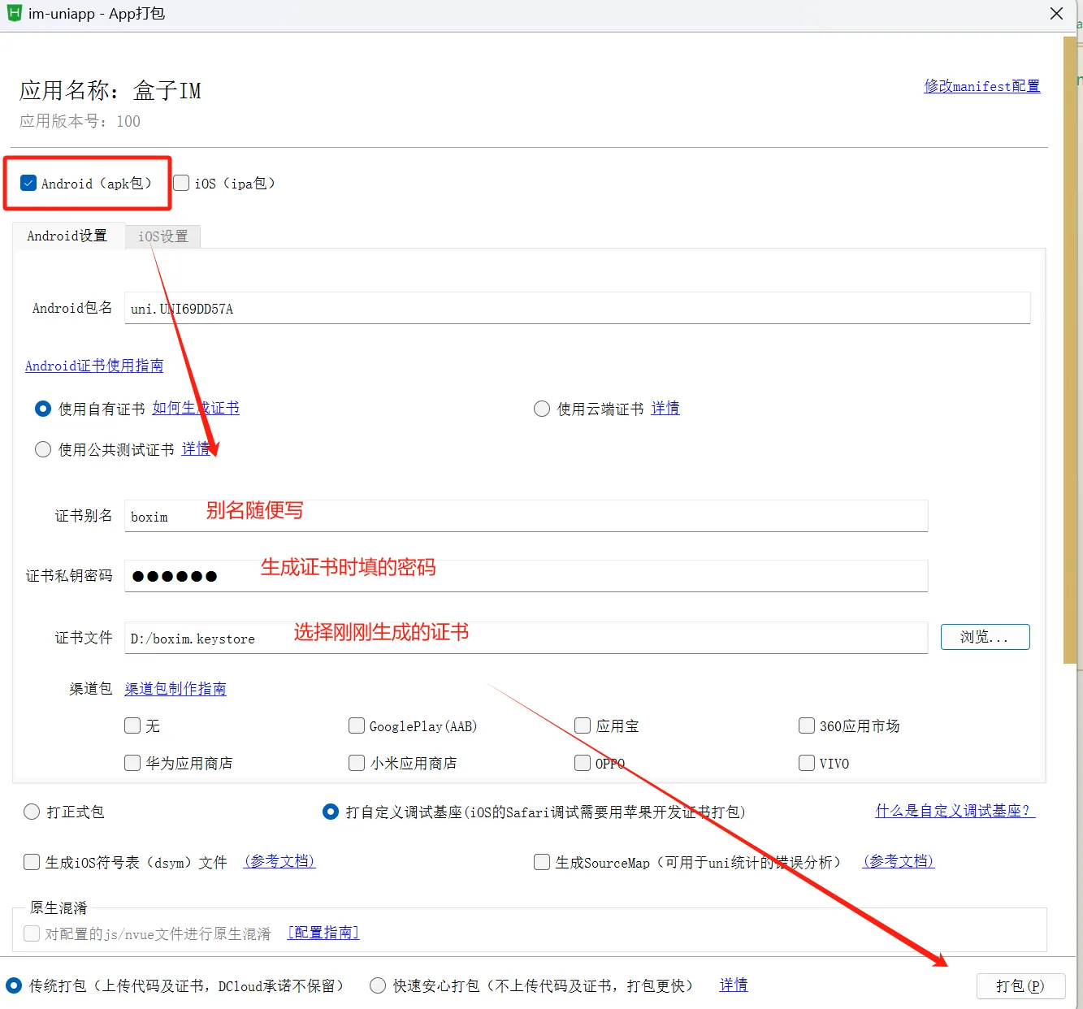This screenshot has width=1083, height=1009.
Task: Switch to the iOS设置 tab
Action: point(162,236)
